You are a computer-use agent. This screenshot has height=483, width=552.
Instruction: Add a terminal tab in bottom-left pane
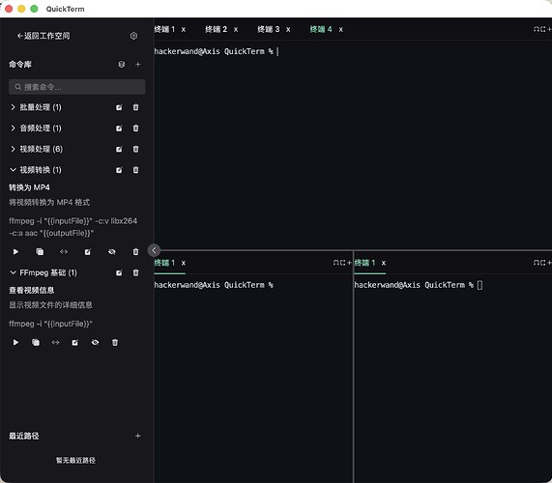coord(349,263)
